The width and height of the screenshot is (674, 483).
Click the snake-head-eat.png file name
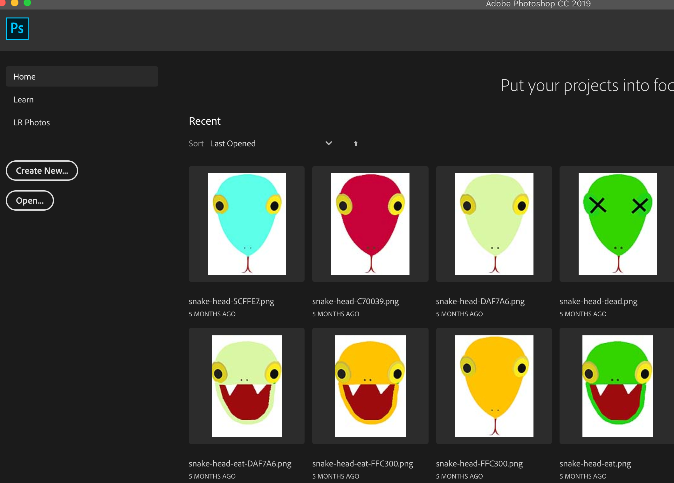[595, 464]
